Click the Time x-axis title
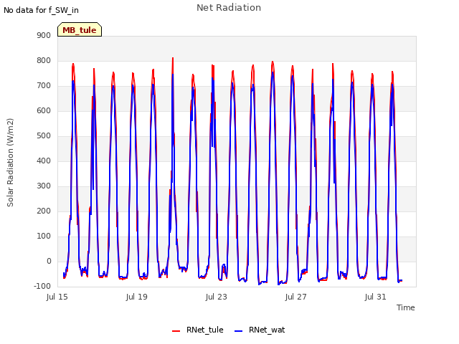459x344 pixels. [x=406, y=307]
